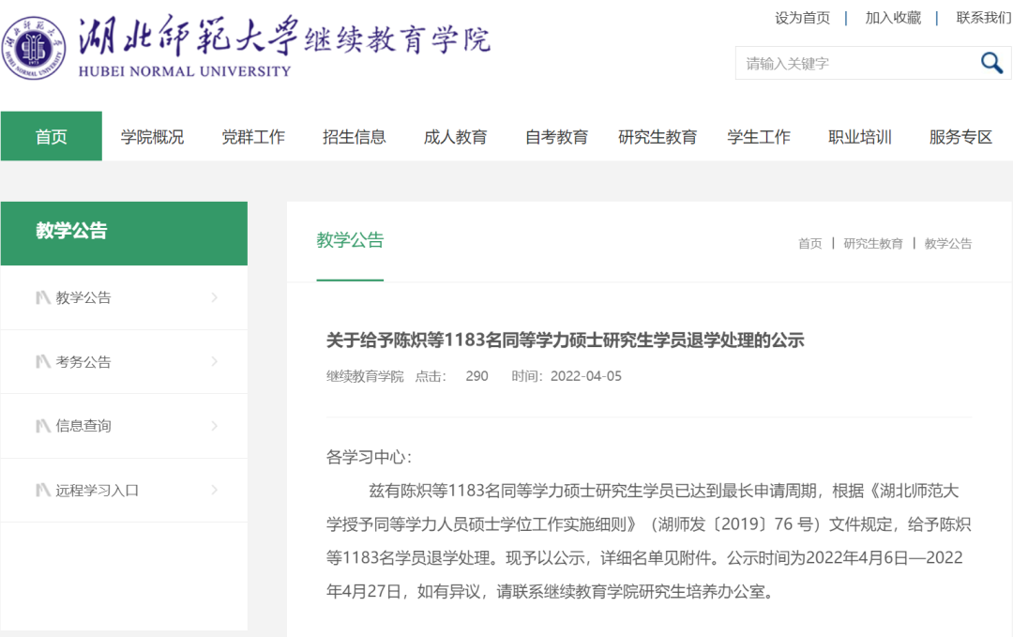Click the flag icon beside 教学公告 sidebar item
Screen dimensions: 1013x637
[x=42, y=297]
